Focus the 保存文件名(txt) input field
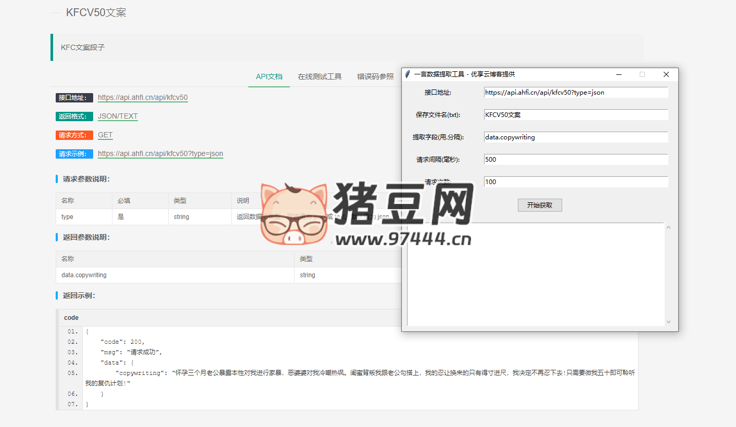 pyautogui.click(x=576, y=115)
